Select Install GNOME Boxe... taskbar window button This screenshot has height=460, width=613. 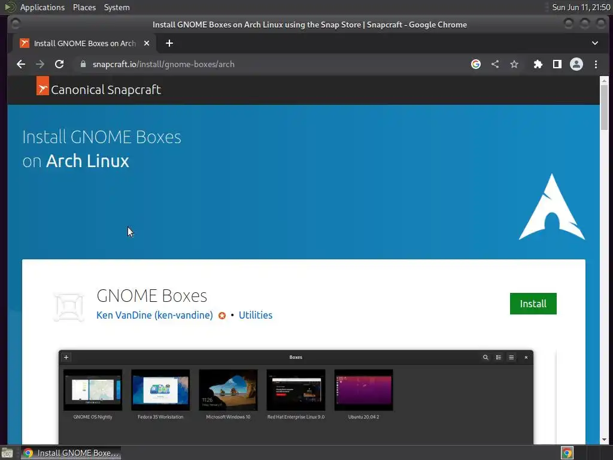[71, 453]
